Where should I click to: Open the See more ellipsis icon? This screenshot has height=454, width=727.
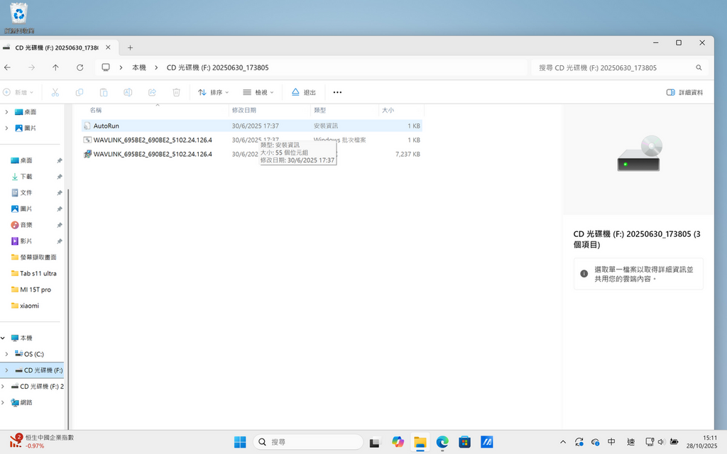pyautogui.click(x=337, y=92)
